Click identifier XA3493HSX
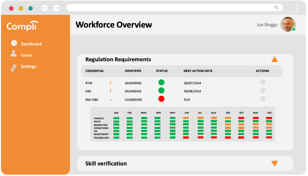Viewport: 308px width, 176px height. 133,83
